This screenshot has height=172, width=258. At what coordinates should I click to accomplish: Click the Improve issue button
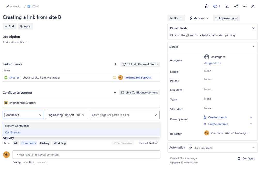[x=226, y=18]
